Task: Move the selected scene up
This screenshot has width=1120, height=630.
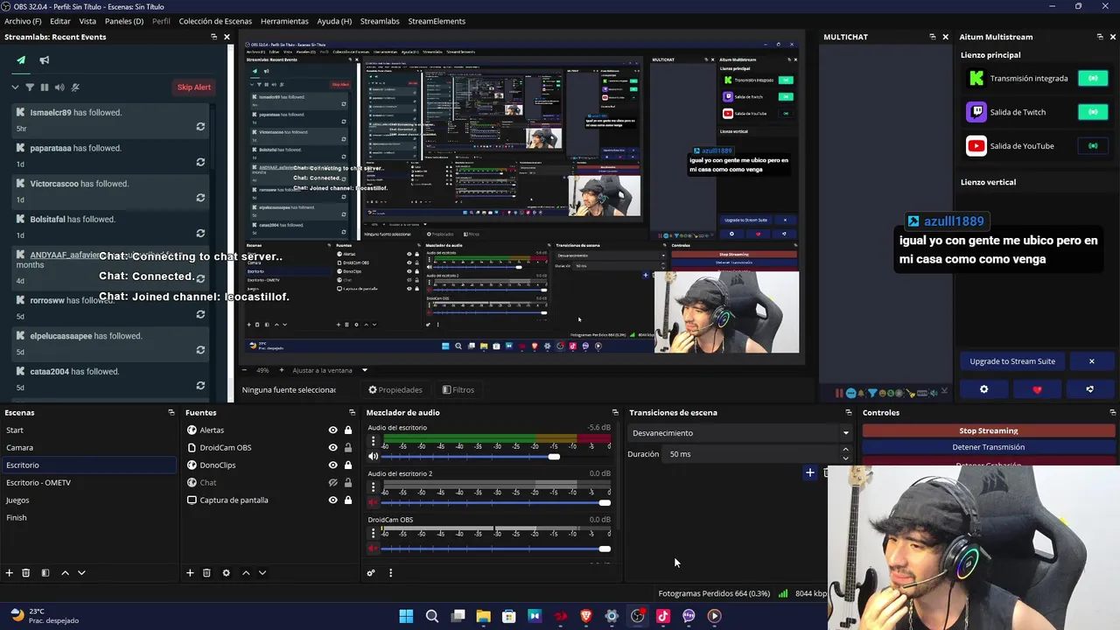Action: [x=65, y=573]
